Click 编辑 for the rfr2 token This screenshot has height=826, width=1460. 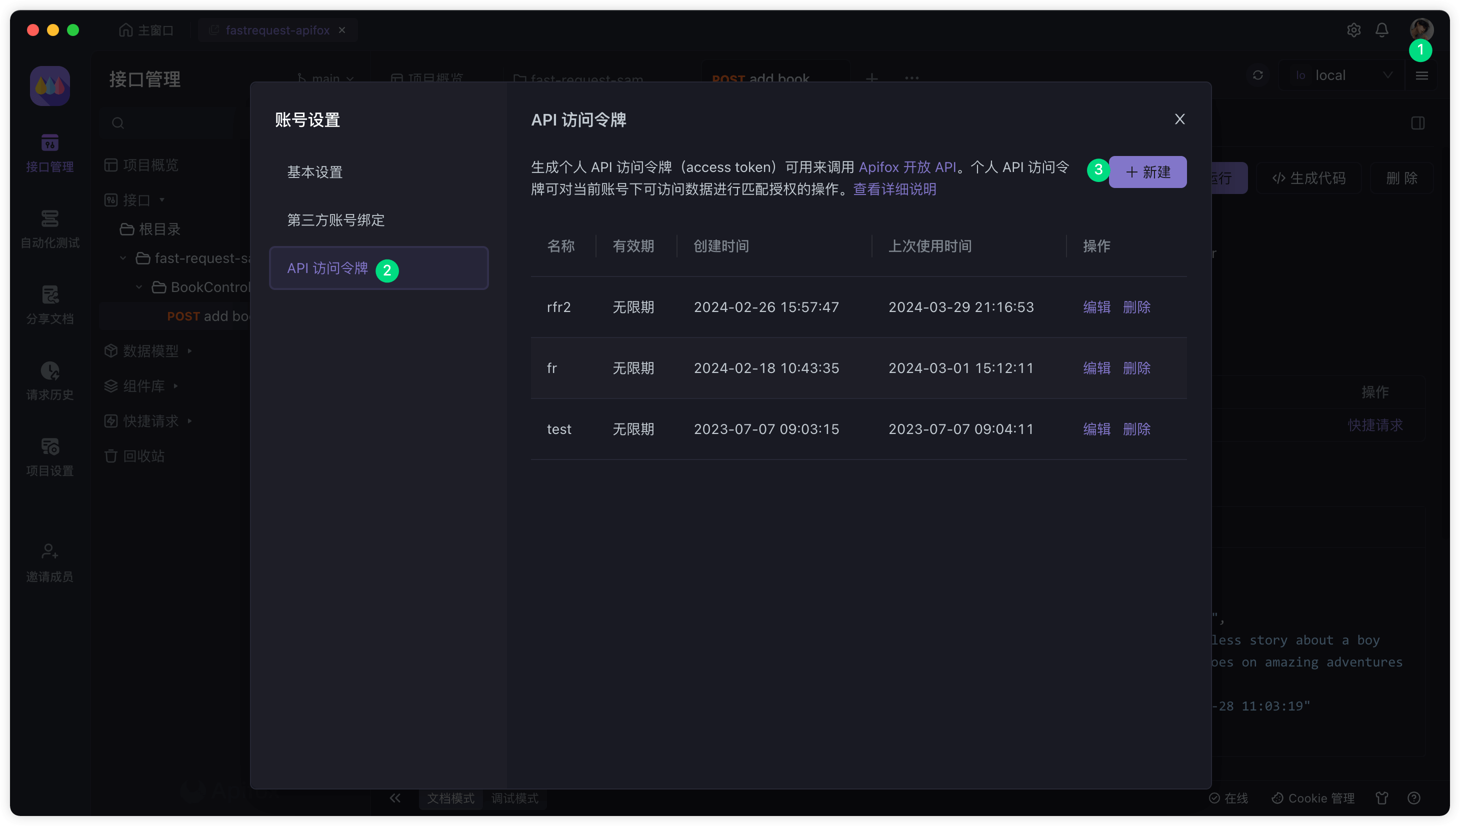click(x=1096, y=307)
